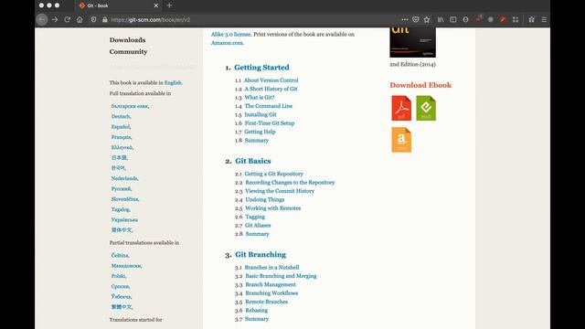Open section The Command Line

point(269,106)
